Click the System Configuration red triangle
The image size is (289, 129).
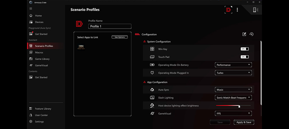point(144,41)
